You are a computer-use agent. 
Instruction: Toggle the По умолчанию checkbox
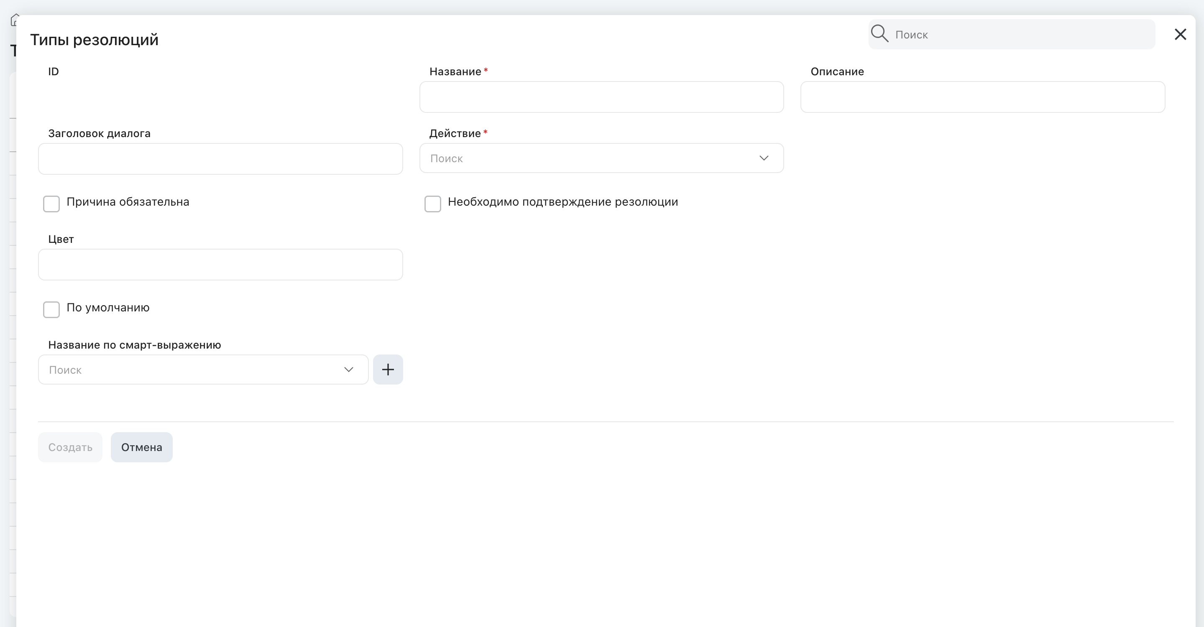[51, 309]
